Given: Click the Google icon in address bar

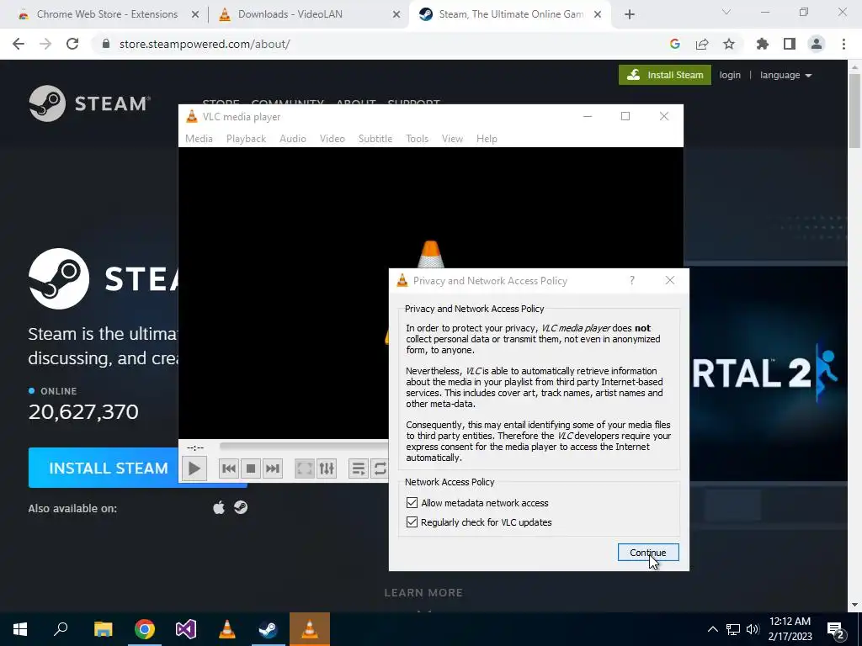Looking at the screenshot, I should coord(675,44).
